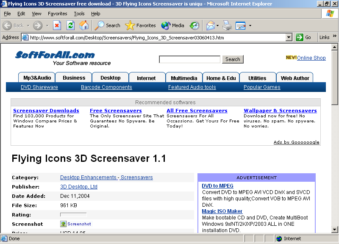Viewport: 339px width, 244px height.
Task: Click the Ads by Goooooogle link
Action: pyautogui.click(x=296, y=142)
